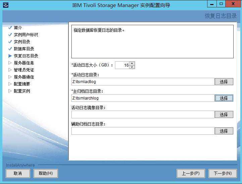Choose a folder for 活动日志镜像目录

(x=224, y=114)
